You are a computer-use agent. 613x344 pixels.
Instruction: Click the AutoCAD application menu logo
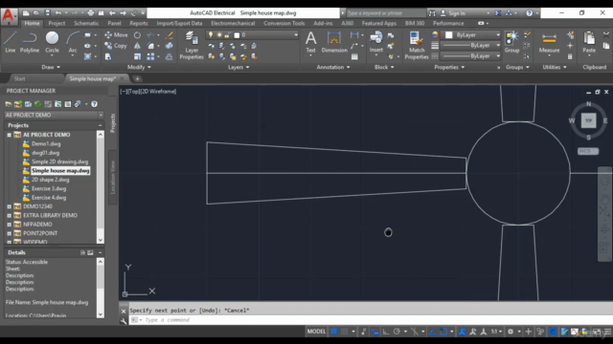pos(9,15)
